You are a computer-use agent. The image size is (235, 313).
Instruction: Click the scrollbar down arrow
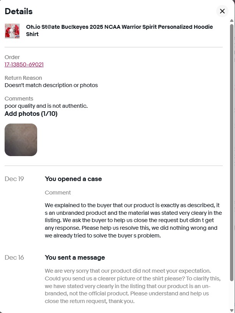[x=232, y=310]
